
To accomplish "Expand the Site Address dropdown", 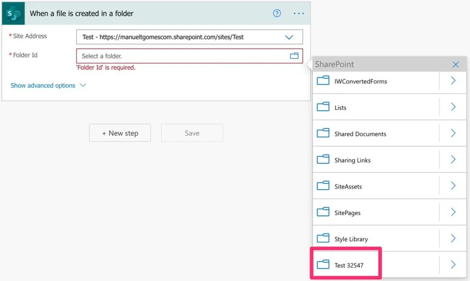I will pos(289,37).
